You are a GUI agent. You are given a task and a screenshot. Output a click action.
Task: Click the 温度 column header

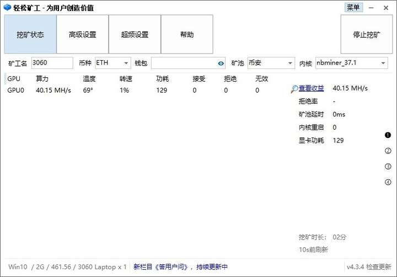(89, 79)
